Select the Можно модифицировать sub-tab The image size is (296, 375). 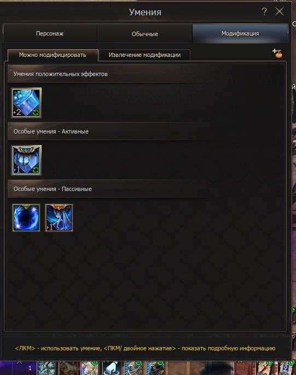coord(53,55)
